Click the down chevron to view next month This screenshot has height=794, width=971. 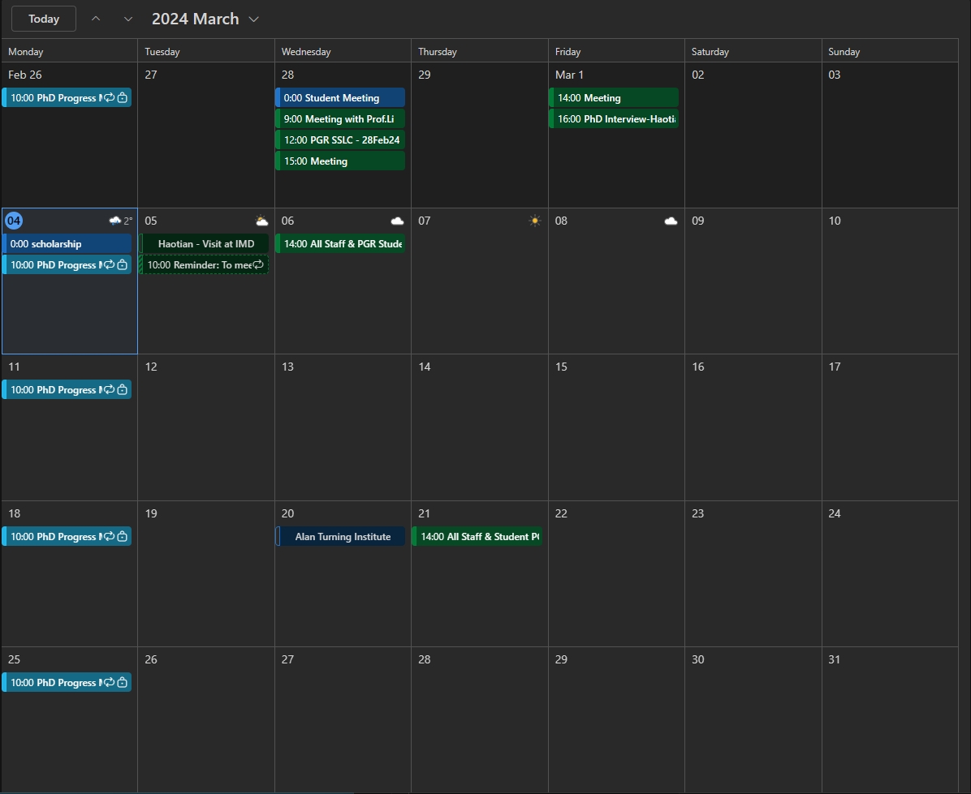click(127, 19)
